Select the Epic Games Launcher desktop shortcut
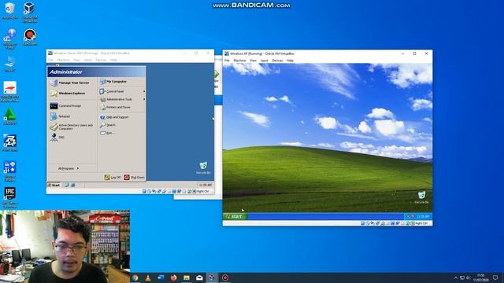The image size is (504, 283). [x=9, y=197]
